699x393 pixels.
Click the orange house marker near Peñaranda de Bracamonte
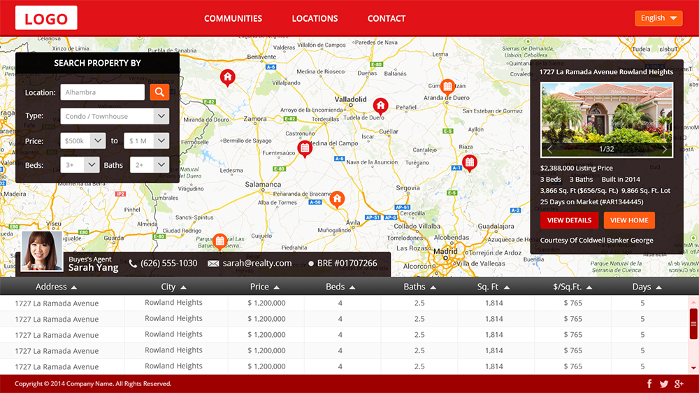[337, 199]
